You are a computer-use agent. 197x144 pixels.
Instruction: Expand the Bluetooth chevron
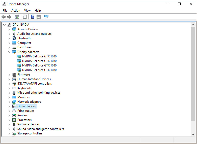[x=9, y=38]
